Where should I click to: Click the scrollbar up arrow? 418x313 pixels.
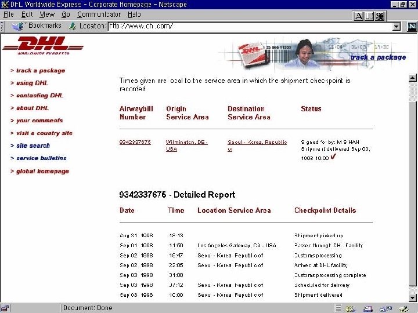click(x=412, y=78)
